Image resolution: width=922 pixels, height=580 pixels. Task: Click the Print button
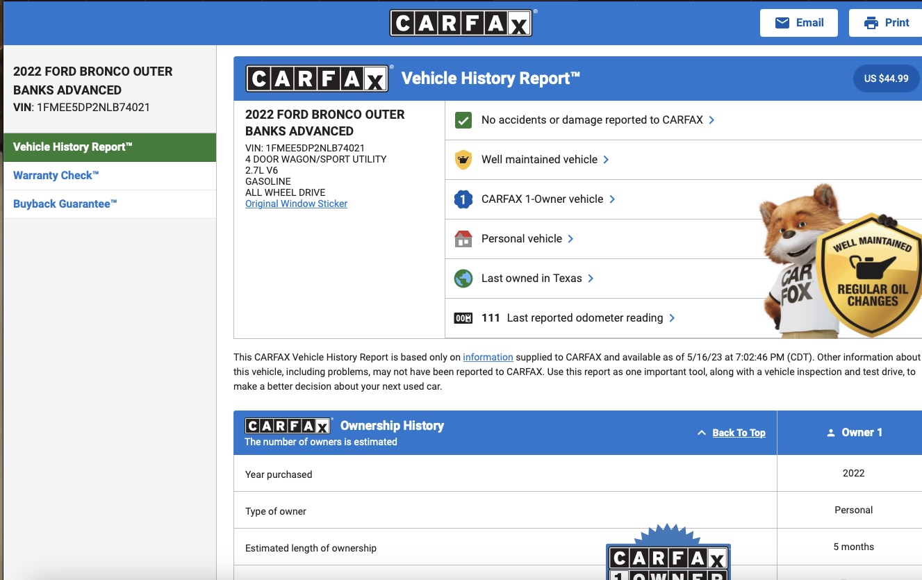pyautogui.click(x=885, y=23)
